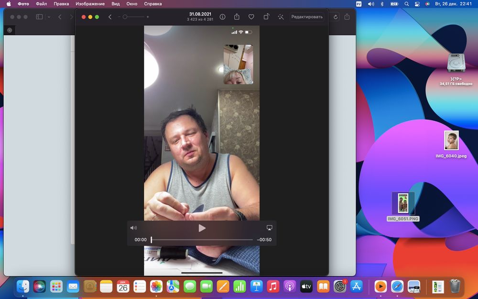Mark the video as favorite with heart
Screen dimensions: 478x299
[251, 17]
